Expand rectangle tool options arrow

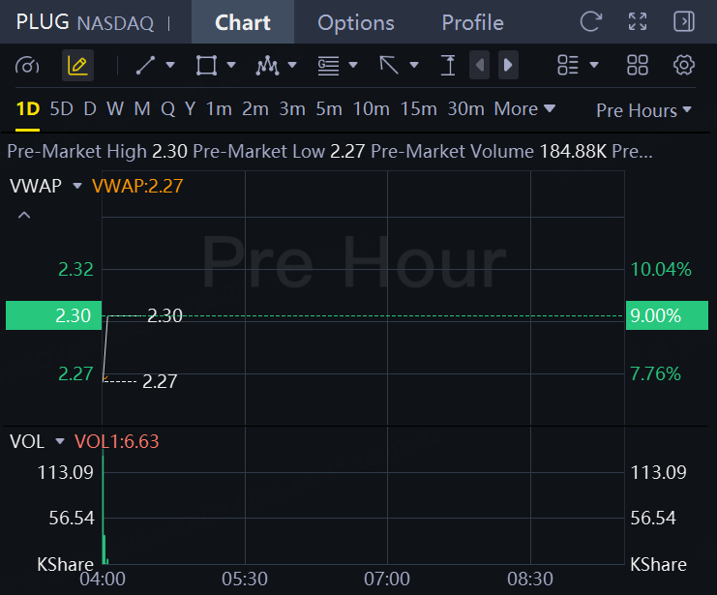point(231,65)
